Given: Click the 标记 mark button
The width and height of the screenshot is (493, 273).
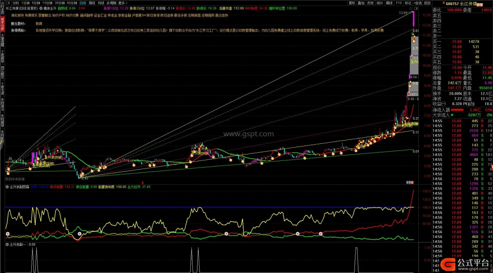Looking at the screenshot, I should (408, 3).
